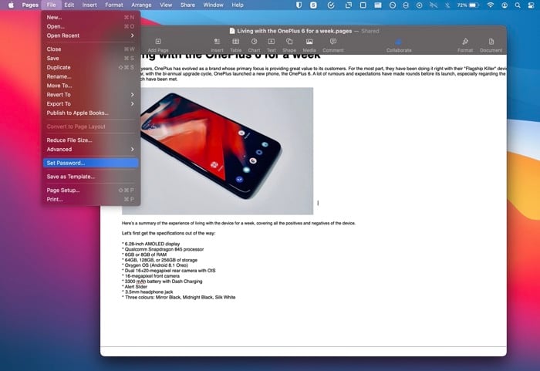Choose Duplicate from the File menu
Screen dimensions: 540x371
(90, 68)
